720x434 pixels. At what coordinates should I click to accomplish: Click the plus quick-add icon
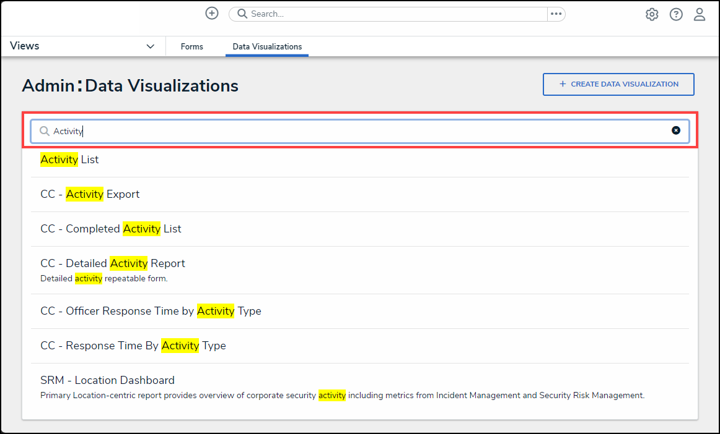click(x=212, y=14)
